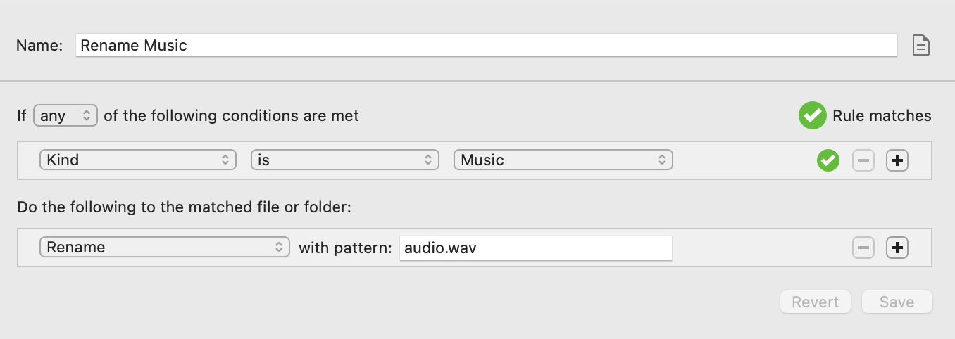This screenshot has height=339, width=955.
Task: Open the rule notes document icon
Action: [x=921, y=46]
